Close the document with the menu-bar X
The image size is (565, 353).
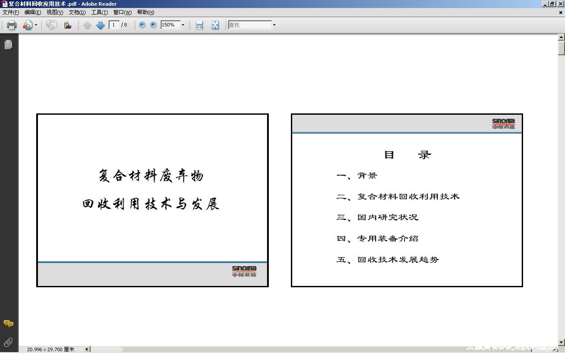[x=561, y=12]
